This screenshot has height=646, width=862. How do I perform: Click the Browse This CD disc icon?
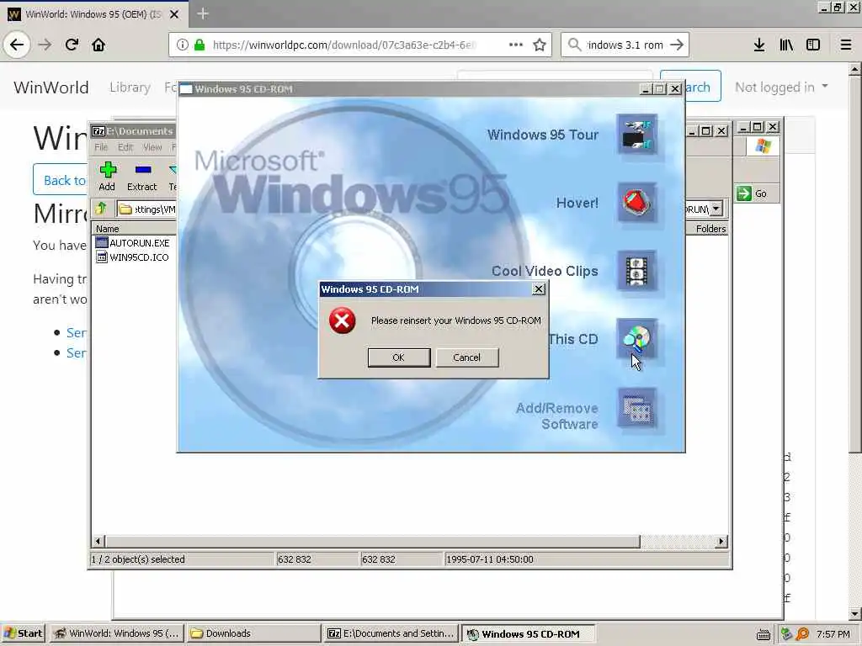[x=636, y=339]
